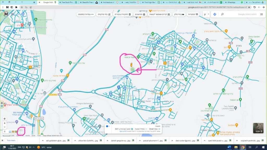Close the downloads bar with X

pyautogui.click(x=2, y=140)
